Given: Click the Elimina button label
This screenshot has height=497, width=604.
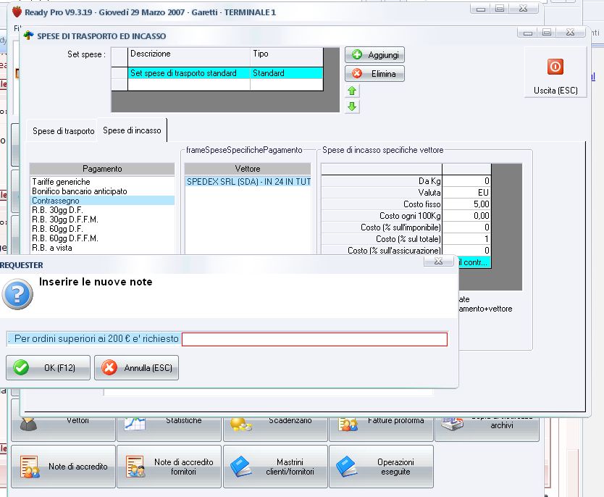Looking at the screenshot, I should [383, 74].
